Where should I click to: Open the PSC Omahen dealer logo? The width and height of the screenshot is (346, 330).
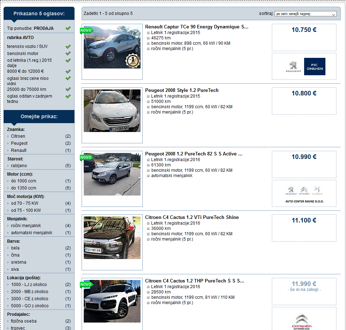coord(314,67)
